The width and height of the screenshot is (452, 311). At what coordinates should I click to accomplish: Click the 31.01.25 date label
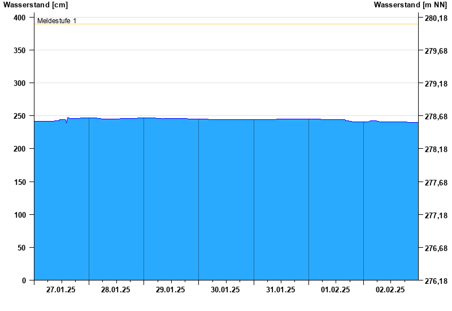tap(280, 290)
